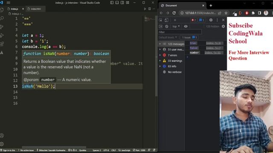The image size is (273, 153).
Task: Click the 'Spaces: 2' indentation status item
Action: coord(97,150)
